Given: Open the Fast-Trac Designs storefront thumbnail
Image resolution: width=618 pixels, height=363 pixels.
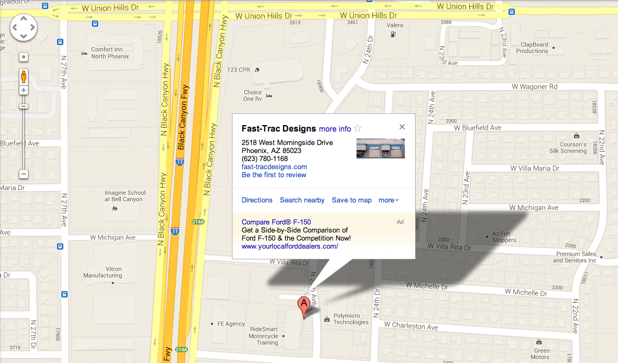Looking at the screenshot, I should click(x=380, y=149).
